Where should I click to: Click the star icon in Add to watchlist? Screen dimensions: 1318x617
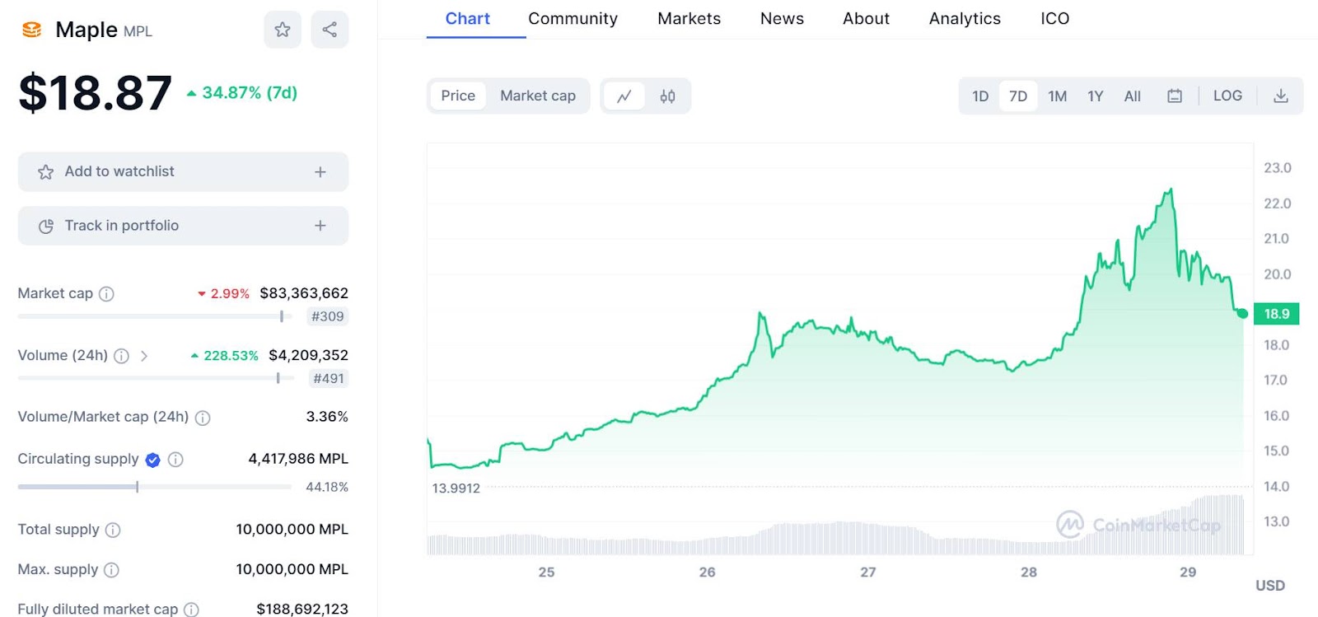coord(45,172)
